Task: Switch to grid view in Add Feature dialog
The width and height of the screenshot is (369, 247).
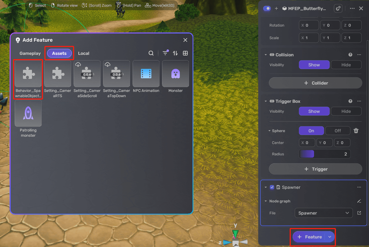Action: pos(185,53)
